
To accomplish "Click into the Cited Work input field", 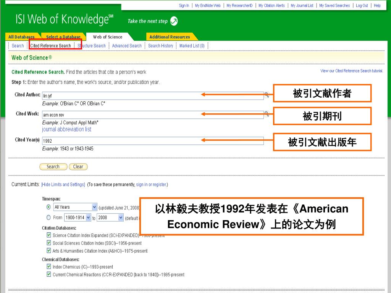I will [x=153, y=115].
